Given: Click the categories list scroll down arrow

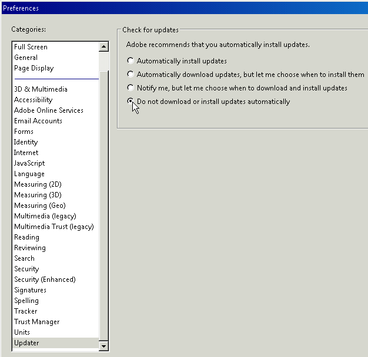Looking at the screenshot, I should [x=103, y=346].
